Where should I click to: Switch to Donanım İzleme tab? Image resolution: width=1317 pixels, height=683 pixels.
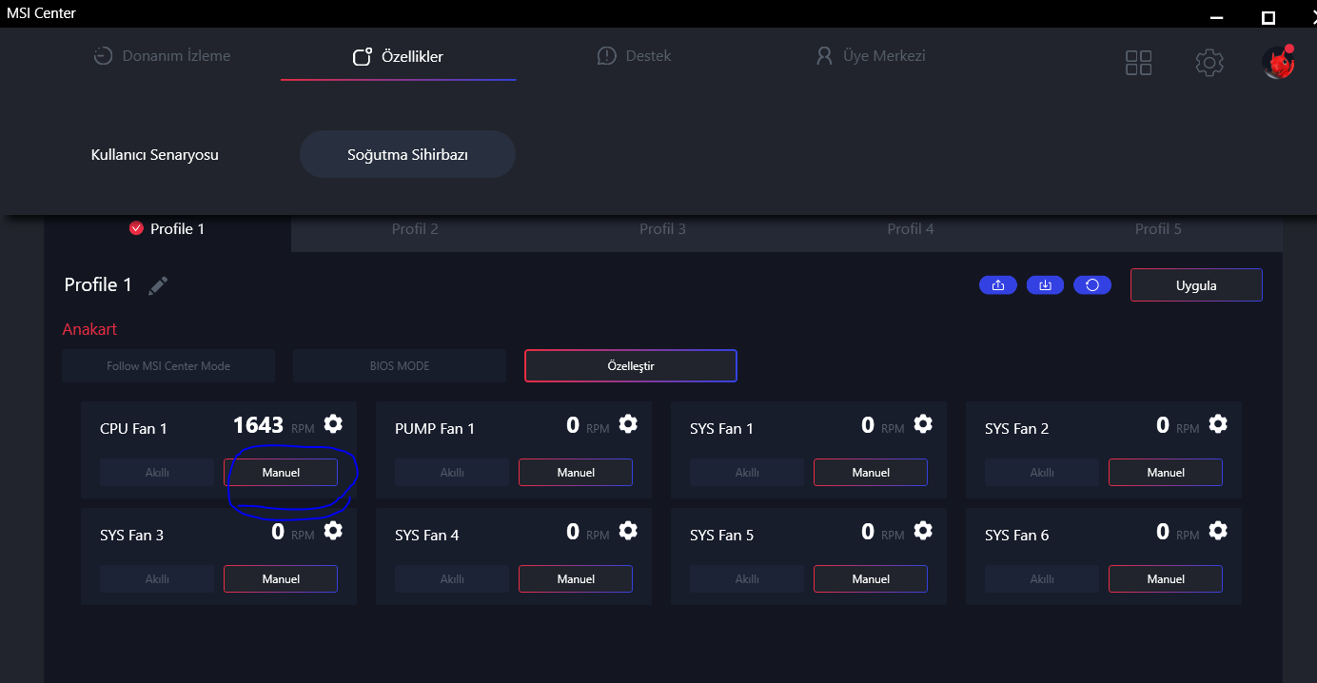(x=163, y=56)
